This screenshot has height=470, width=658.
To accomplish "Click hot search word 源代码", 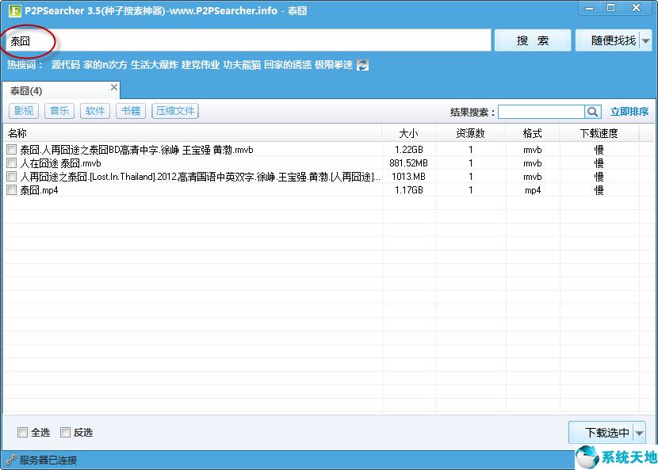I will pos(66,65).
